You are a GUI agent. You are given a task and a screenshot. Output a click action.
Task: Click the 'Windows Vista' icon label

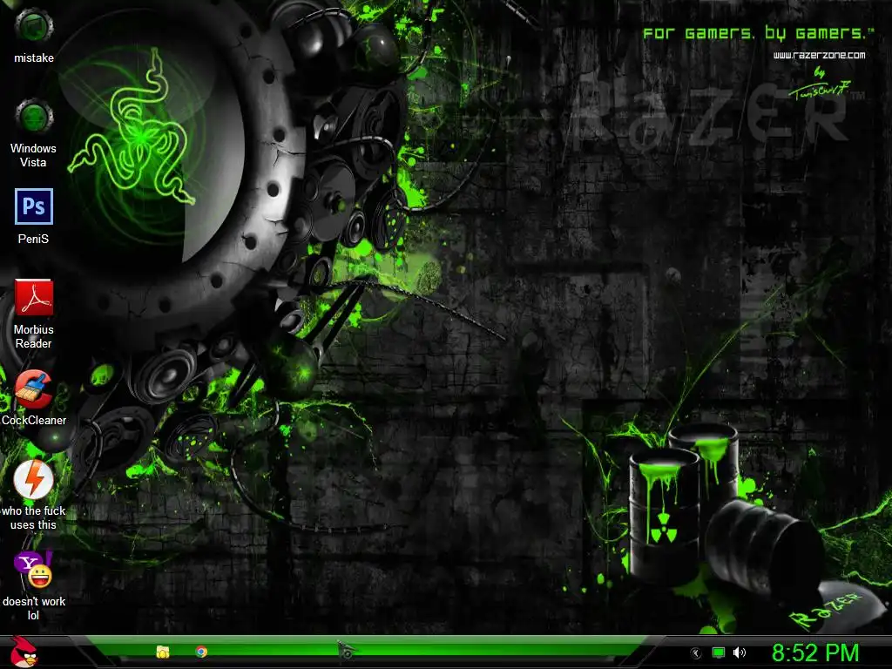[34, 155]
